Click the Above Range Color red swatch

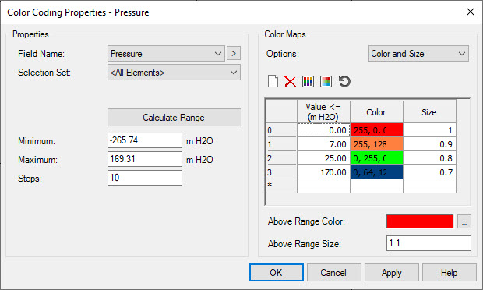420,221
